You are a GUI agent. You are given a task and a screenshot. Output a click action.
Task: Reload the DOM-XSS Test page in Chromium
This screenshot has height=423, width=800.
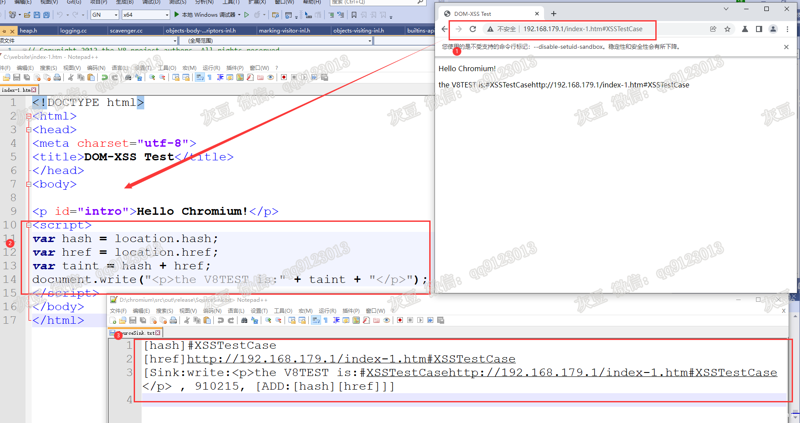pos(473,29)
